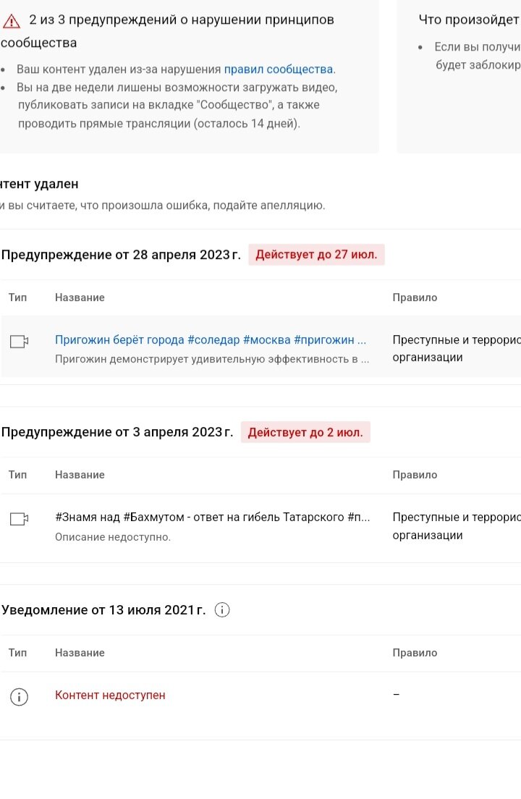Click the "Предупреждение от 28 апреля 2023 г." heading
Viewport: 521px width, 799px height.
(x=121, y=255)
